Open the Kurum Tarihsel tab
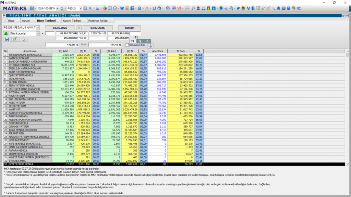 pyautogui.click(x=72, y=21)
